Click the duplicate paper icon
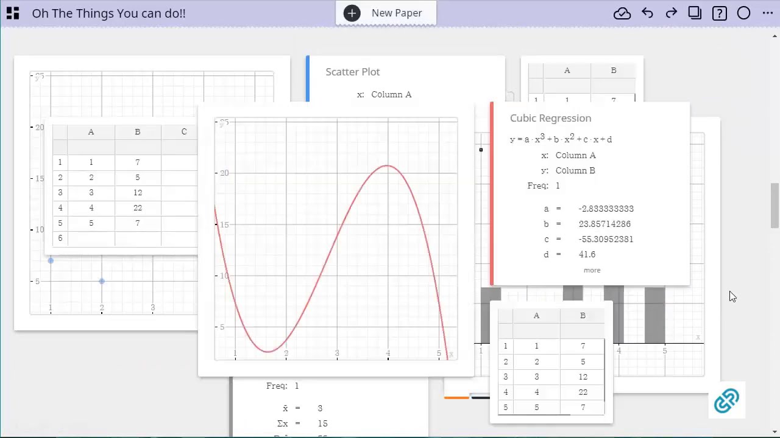 (695, 13)
